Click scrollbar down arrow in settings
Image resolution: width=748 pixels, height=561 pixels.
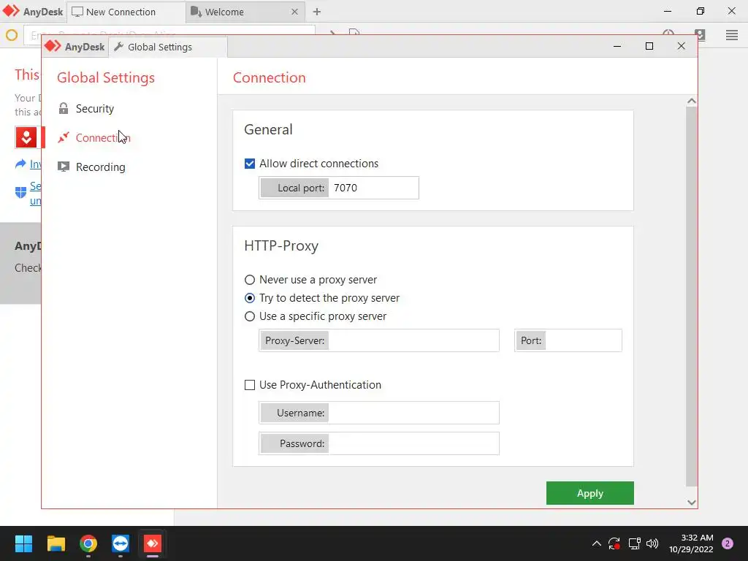691,503
